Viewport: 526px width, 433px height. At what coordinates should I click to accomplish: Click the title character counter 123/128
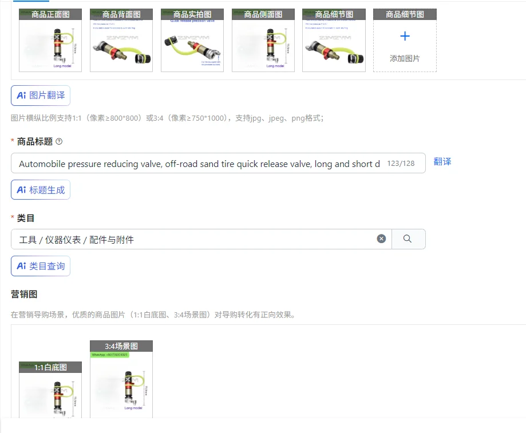tap(401, 163)
